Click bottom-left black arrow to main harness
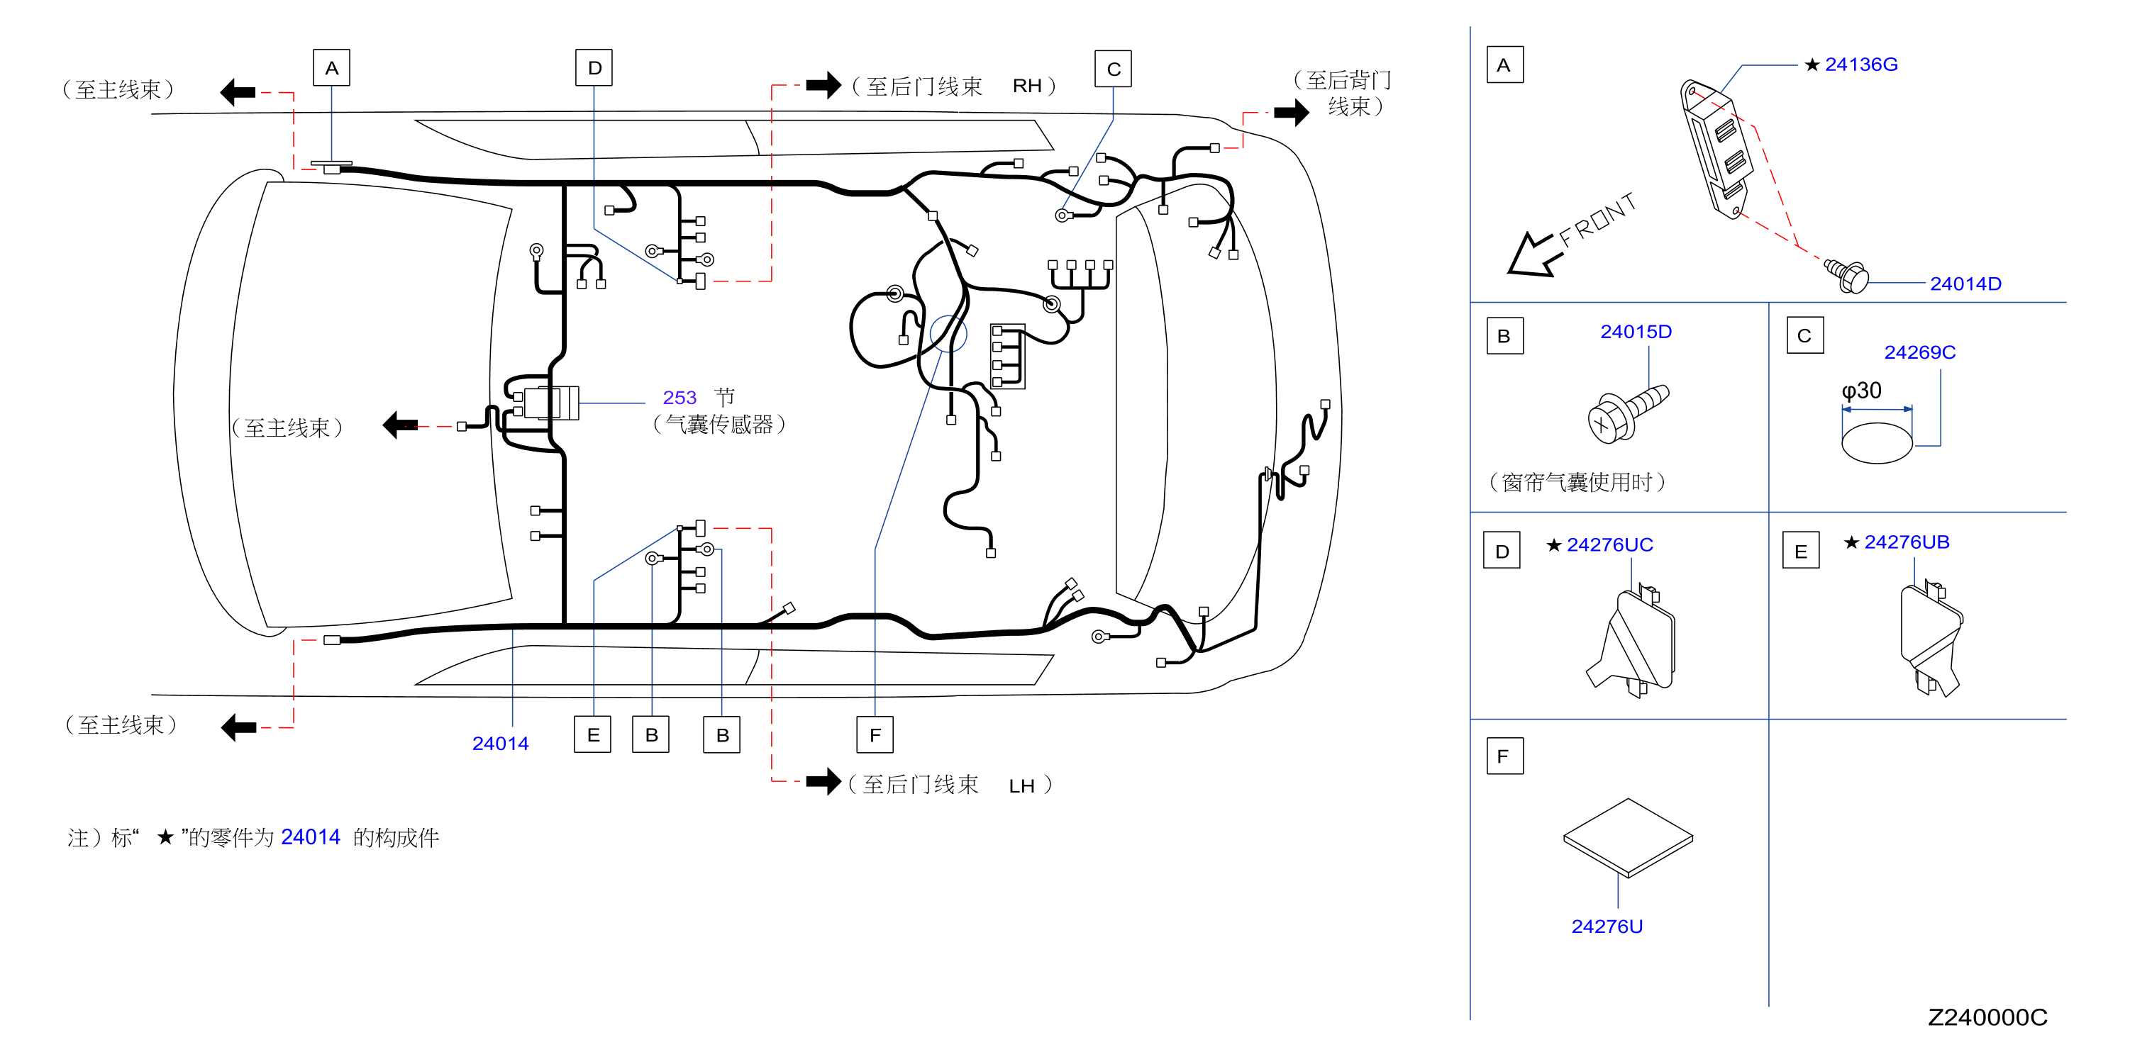The width and height of the screenshot is (2130, 1052). tap(239, 727)
